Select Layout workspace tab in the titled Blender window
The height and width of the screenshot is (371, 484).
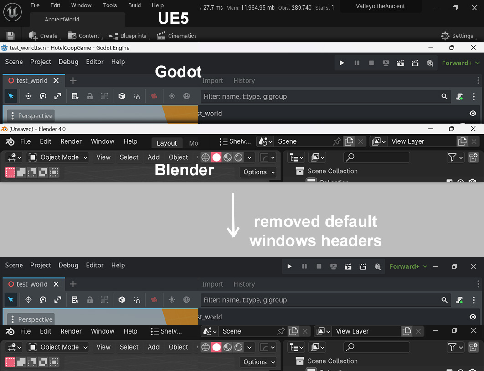click(x=167, y=143)
